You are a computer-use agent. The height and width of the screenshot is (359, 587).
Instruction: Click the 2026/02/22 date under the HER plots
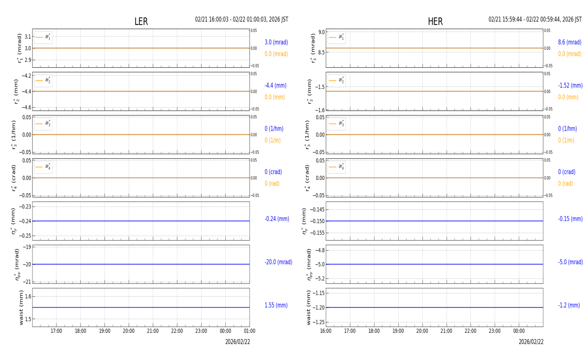[531, 342]
